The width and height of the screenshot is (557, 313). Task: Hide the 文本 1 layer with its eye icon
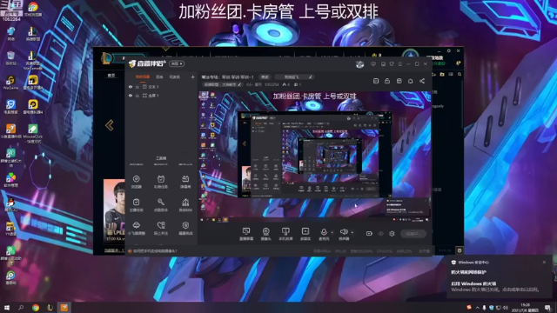pos(131,87)
